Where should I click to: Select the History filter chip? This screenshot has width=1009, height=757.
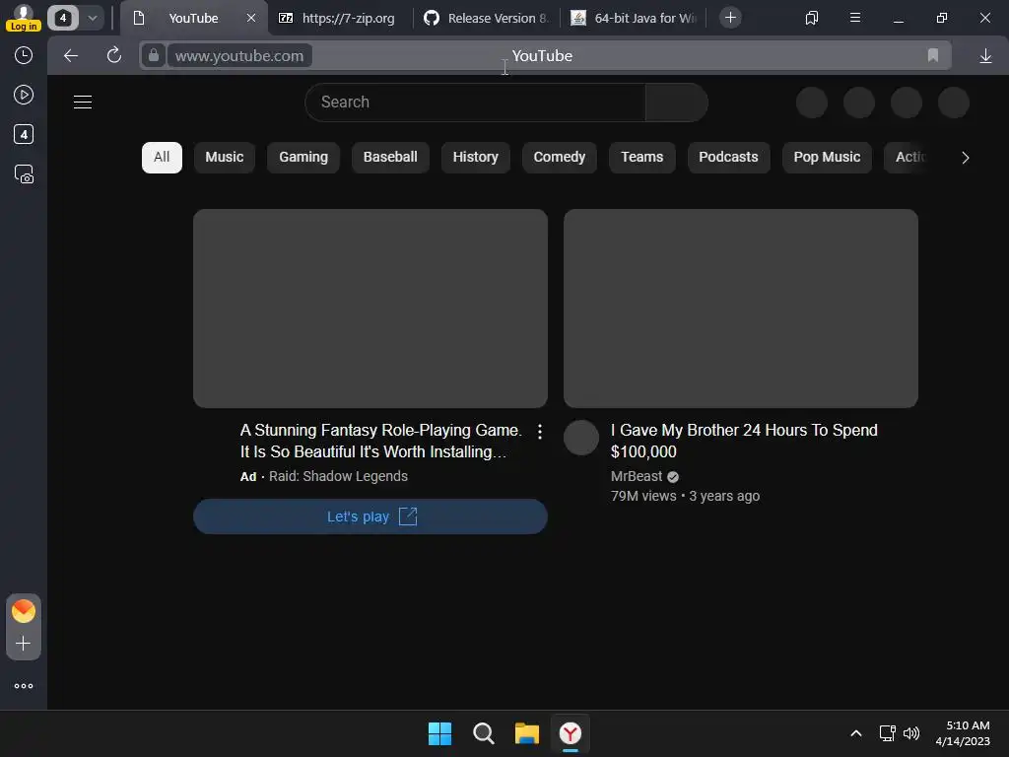coord(476,157)
